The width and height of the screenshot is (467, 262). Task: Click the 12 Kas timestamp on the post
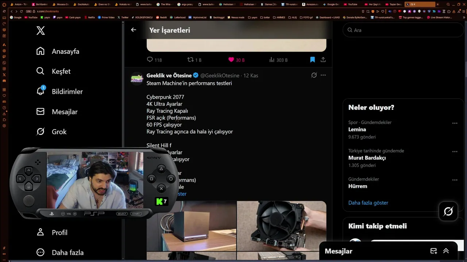pyautogui.click(x=251, y=76)
